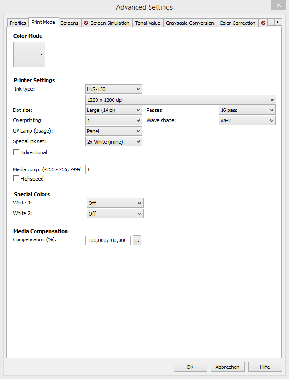Enable the Bidirectional checkbox
The image size is (289, 379).
17,152
